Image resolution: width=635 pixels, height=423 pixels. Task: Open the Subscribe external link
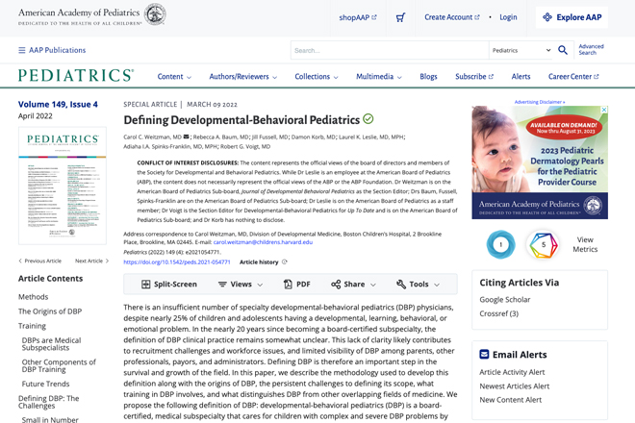click(x=474, y=77)
